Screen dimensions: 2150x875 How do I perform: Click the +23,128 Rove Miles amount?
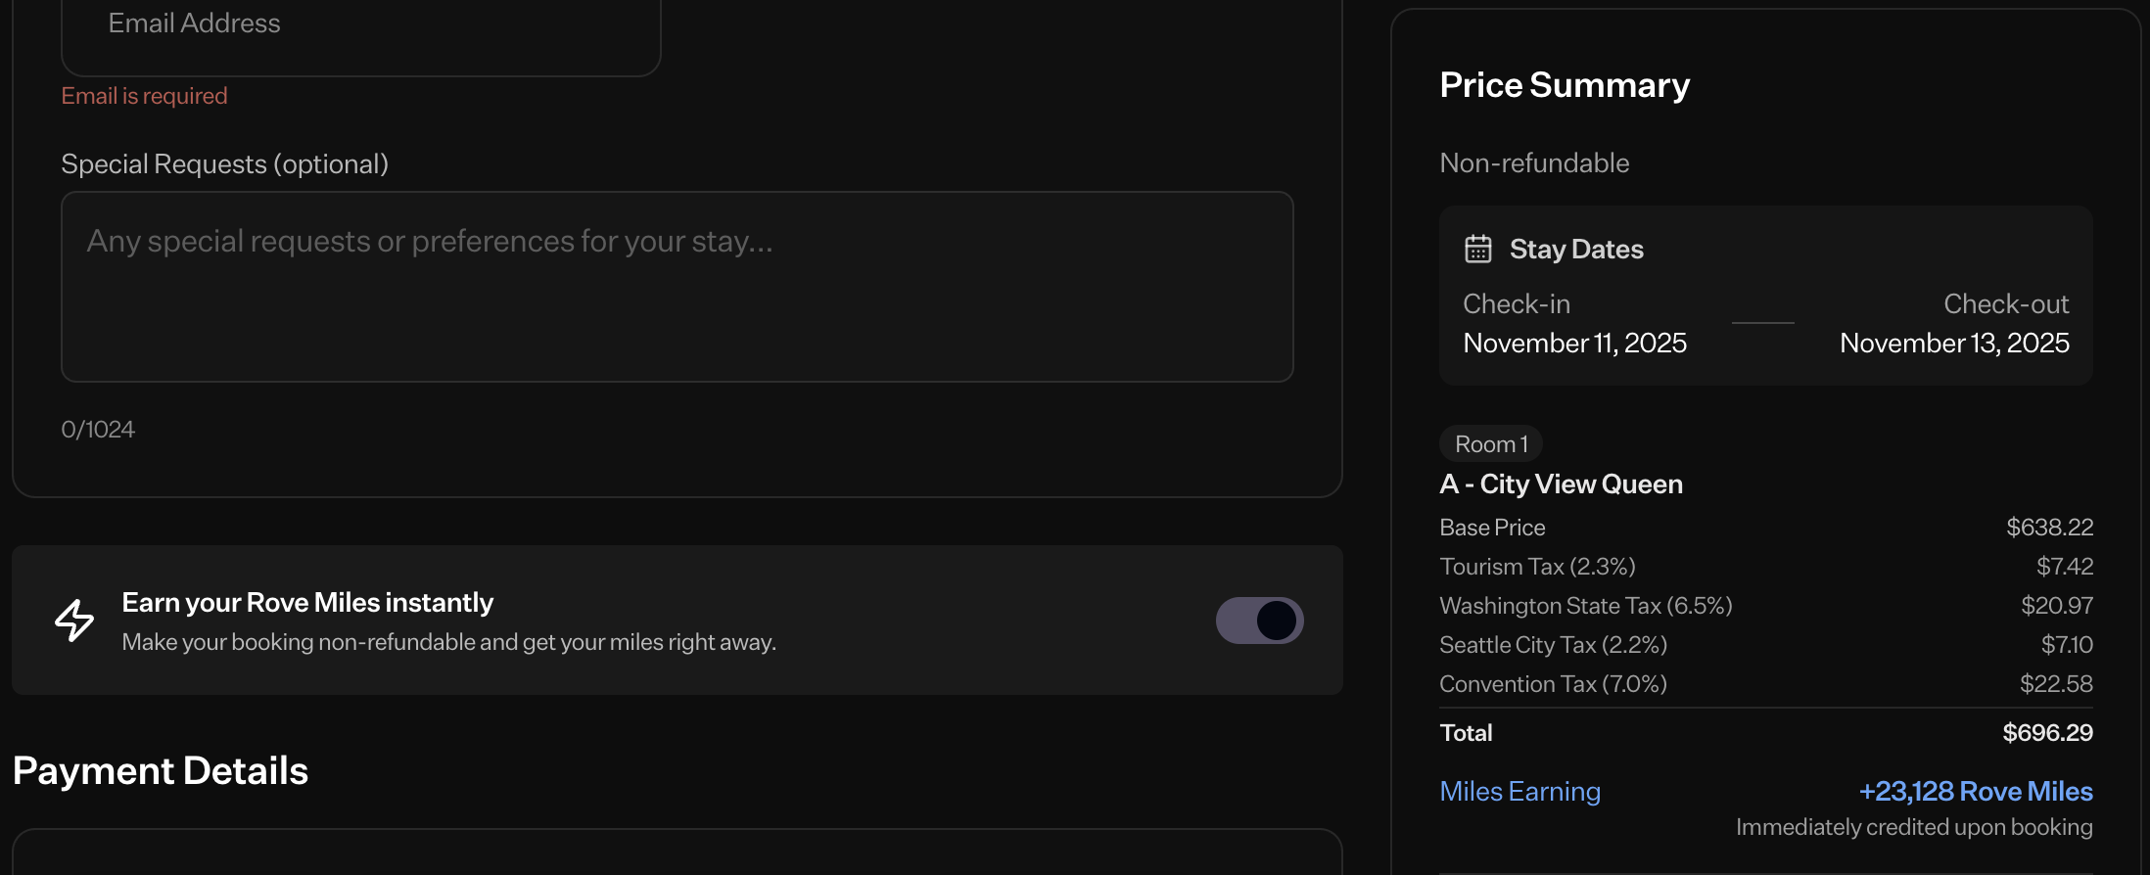click(x=1975, y=792)
